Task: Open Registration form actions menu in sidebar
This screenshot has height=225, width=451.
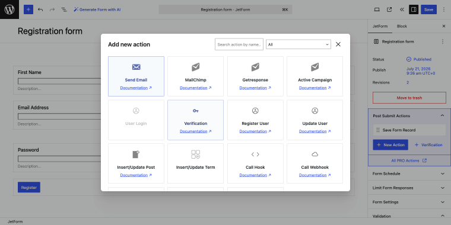Action: pyautogui.click(x=442, y=41)
